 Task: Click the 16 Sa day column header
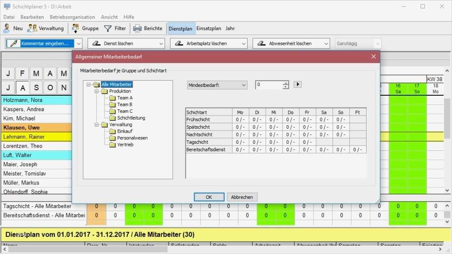398,89
